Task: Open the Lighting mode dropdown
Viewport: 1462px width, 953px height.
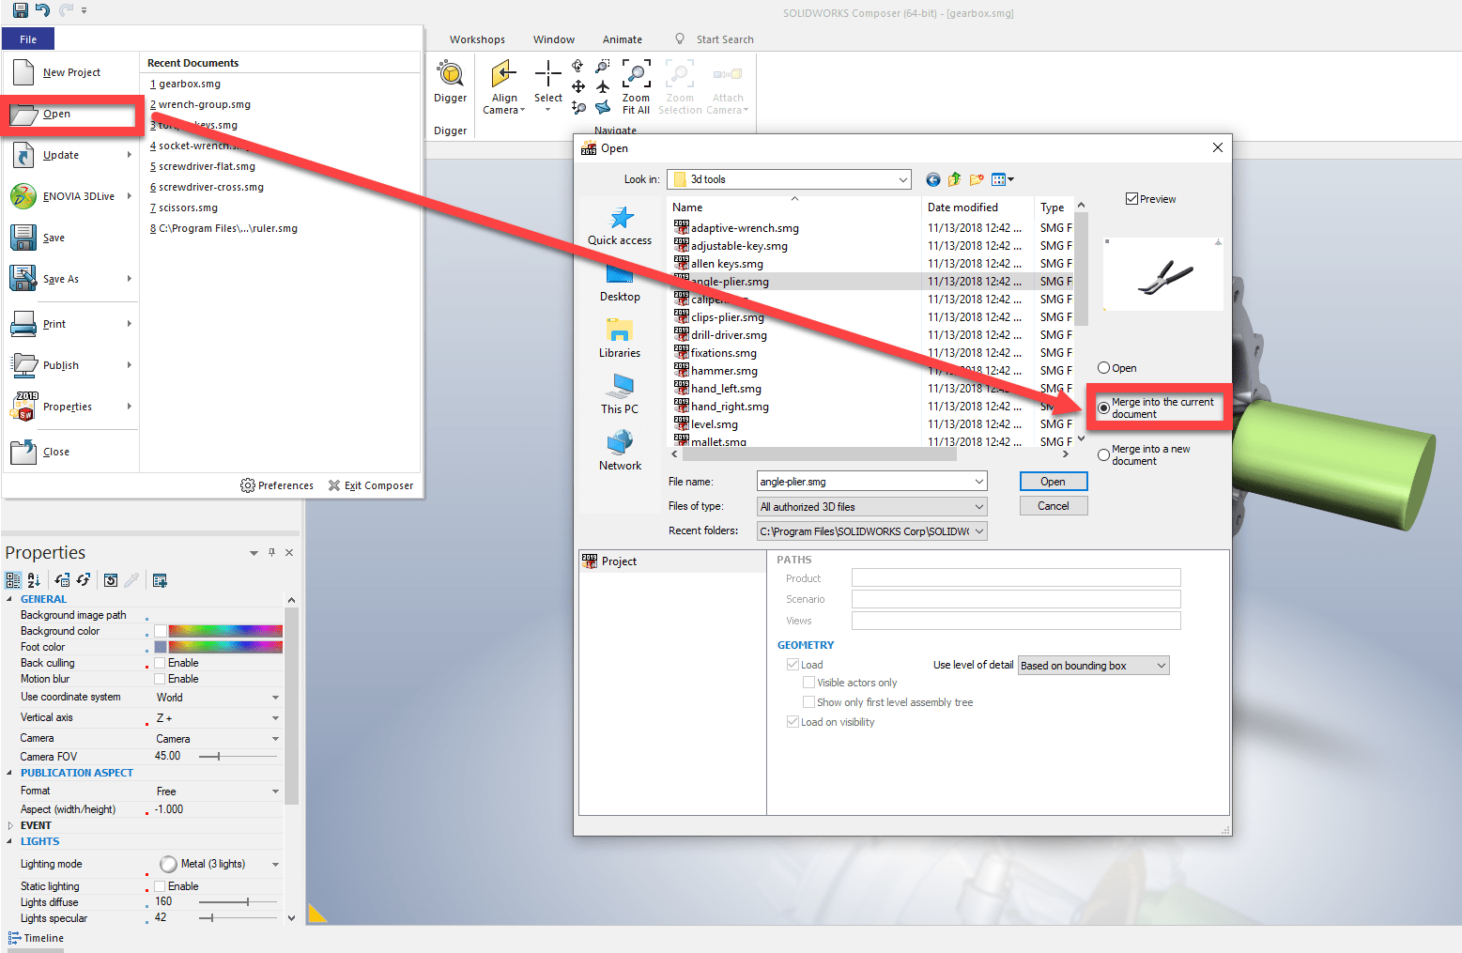Action: [x=275, y=865]
